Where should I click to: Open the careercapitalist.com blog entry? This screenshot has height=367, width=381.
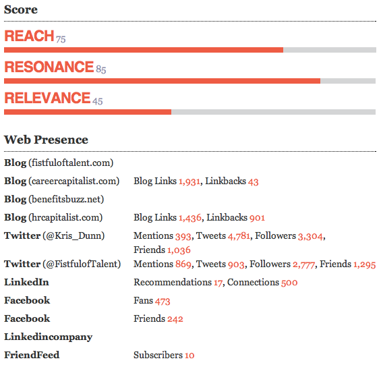[x=62, y=181]
